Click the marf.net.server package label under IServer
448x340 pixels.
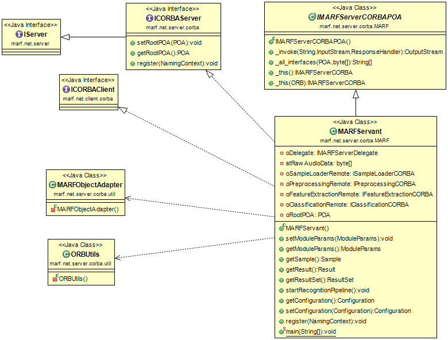pos(30,44)
